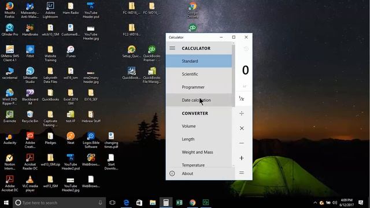Click the volume icon in system tray

335,203
